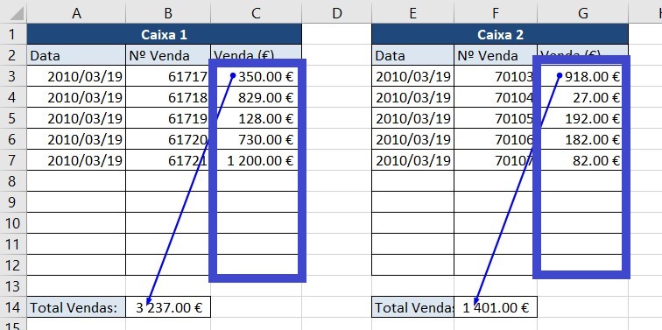Viewport: 662px width, 330px height.
Task: Click the cell containing 27.00 €
Action: [582, 97]
